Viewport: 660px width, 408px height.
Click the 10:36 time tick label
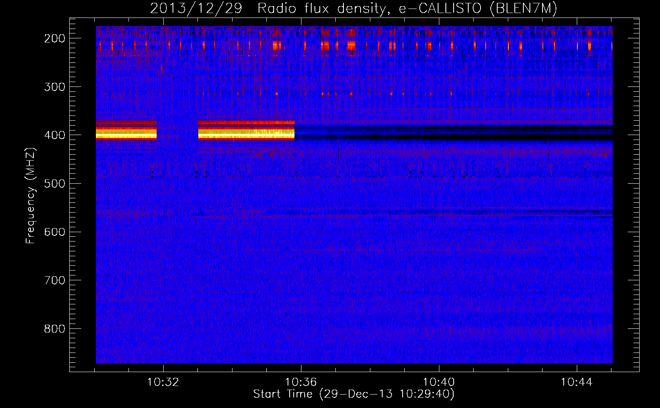[301, 382]
